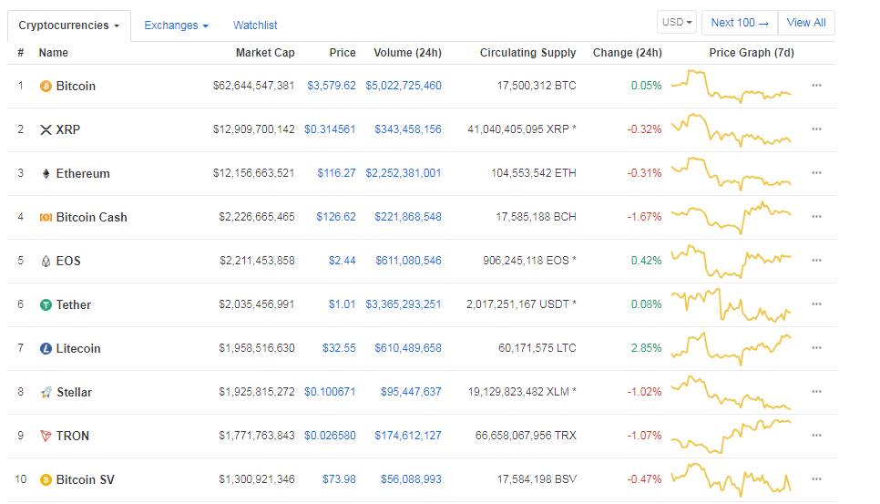Screen dimensions: 880x504
Task: Click XRP price $0.314561
Action: pyautogui.click(x=330, y=129)
